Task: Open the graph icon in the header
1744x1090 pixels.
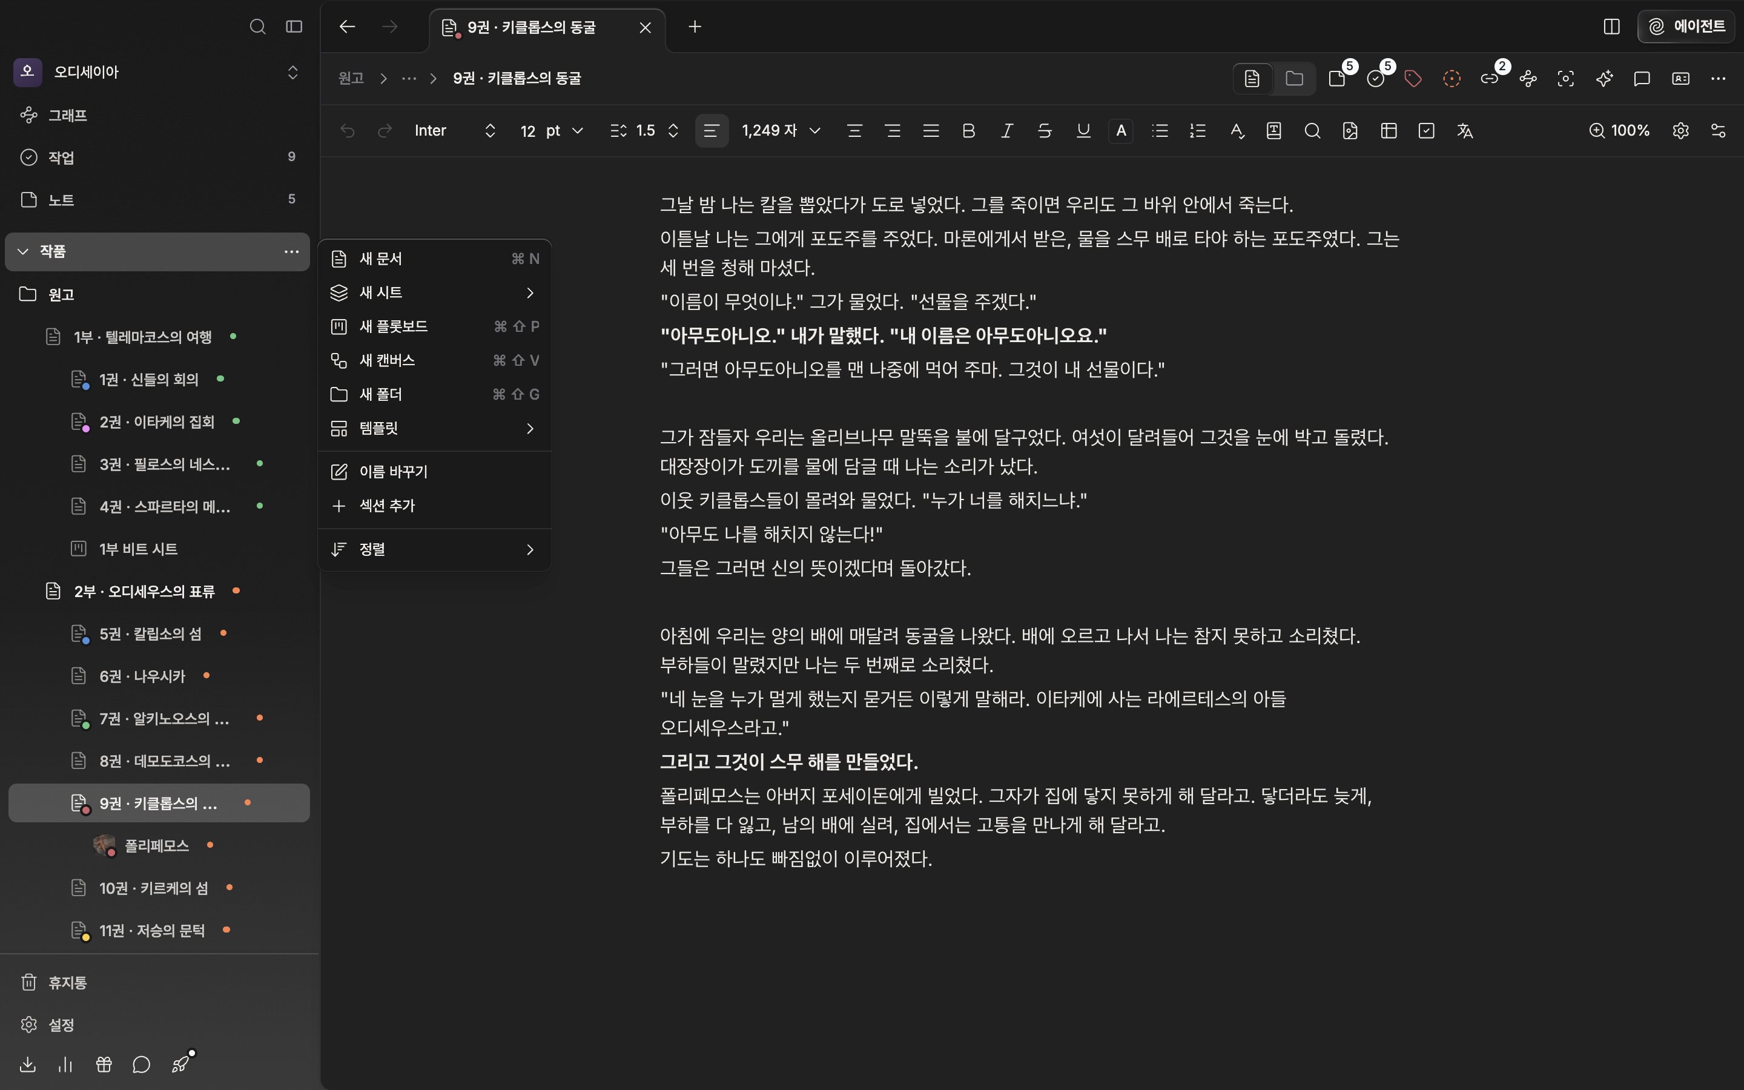Action: pos(1528,78)
